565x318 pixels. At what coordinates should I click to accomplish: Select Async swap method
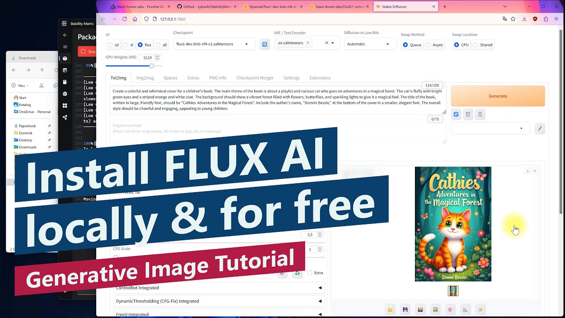[435, 45]
